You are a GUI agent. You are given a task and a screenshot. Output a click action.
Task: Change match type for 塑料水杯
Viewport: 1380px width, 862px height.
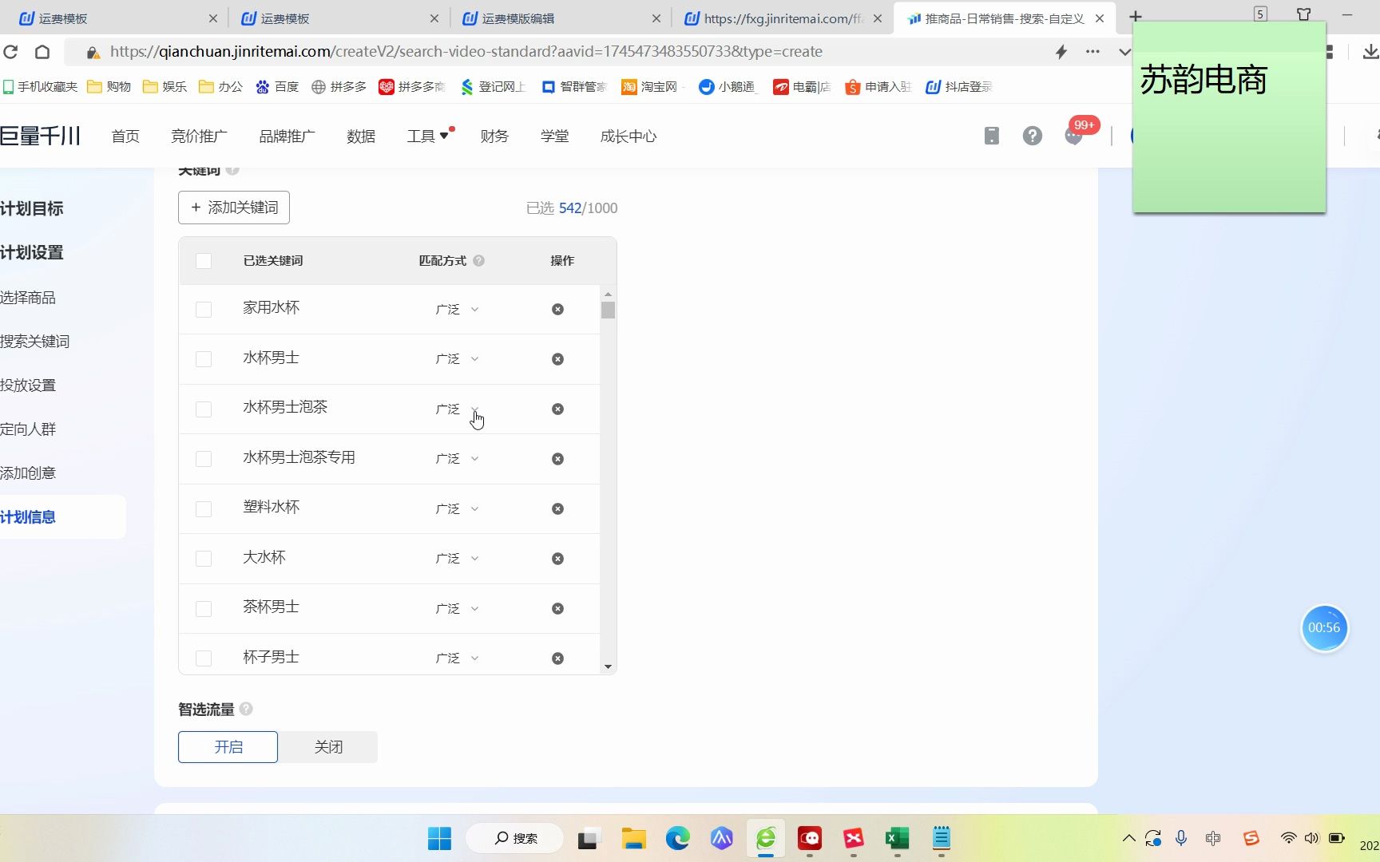coord(457,508)
